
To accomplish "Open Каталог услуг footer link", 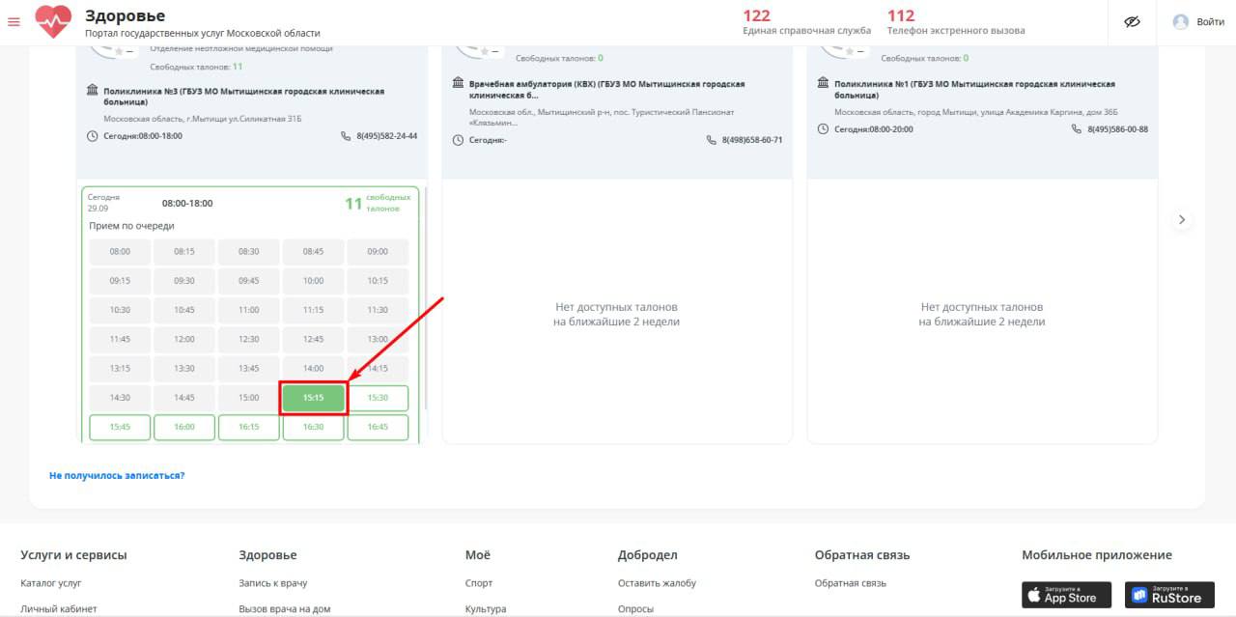I will 51,583.
